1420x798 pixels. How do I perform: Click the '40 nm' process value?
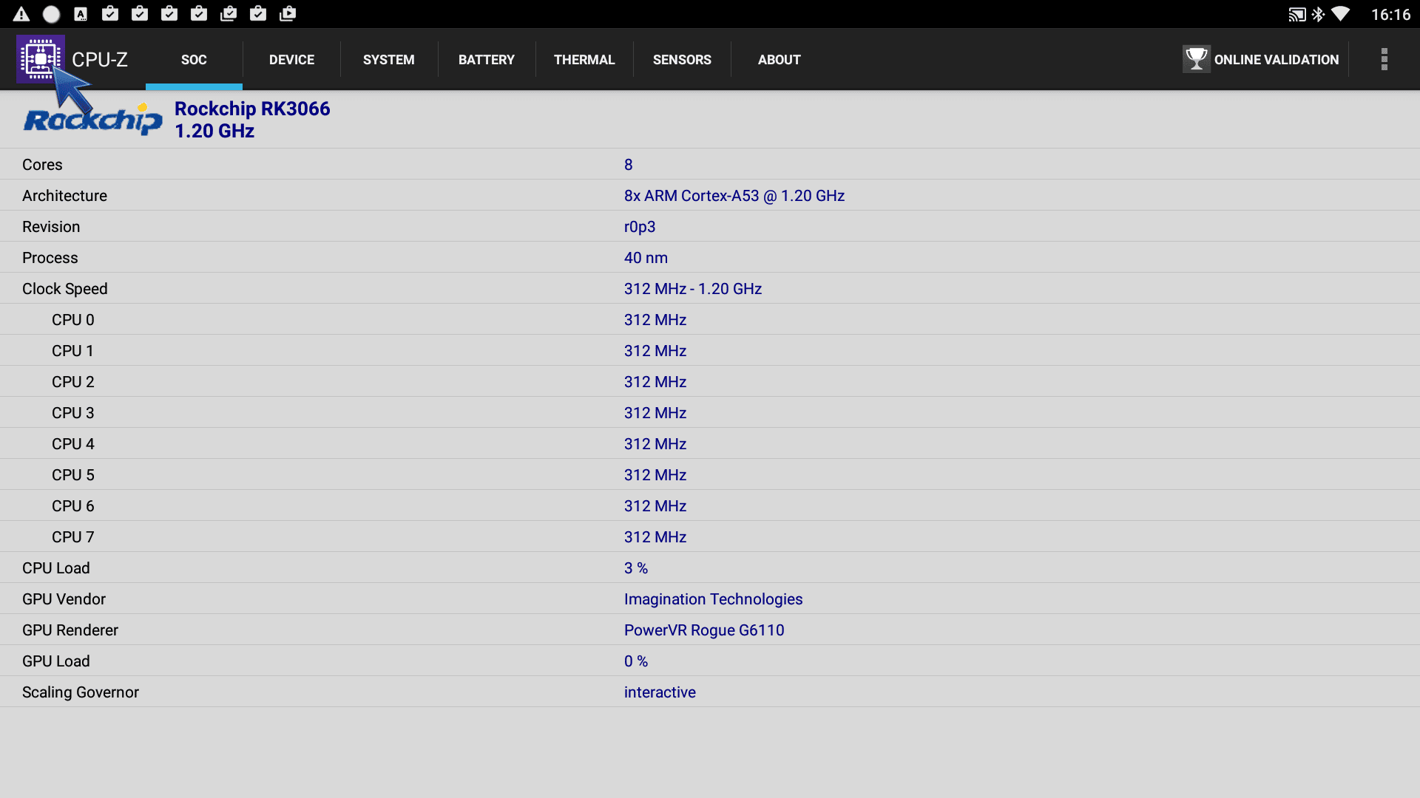[646, 258]
